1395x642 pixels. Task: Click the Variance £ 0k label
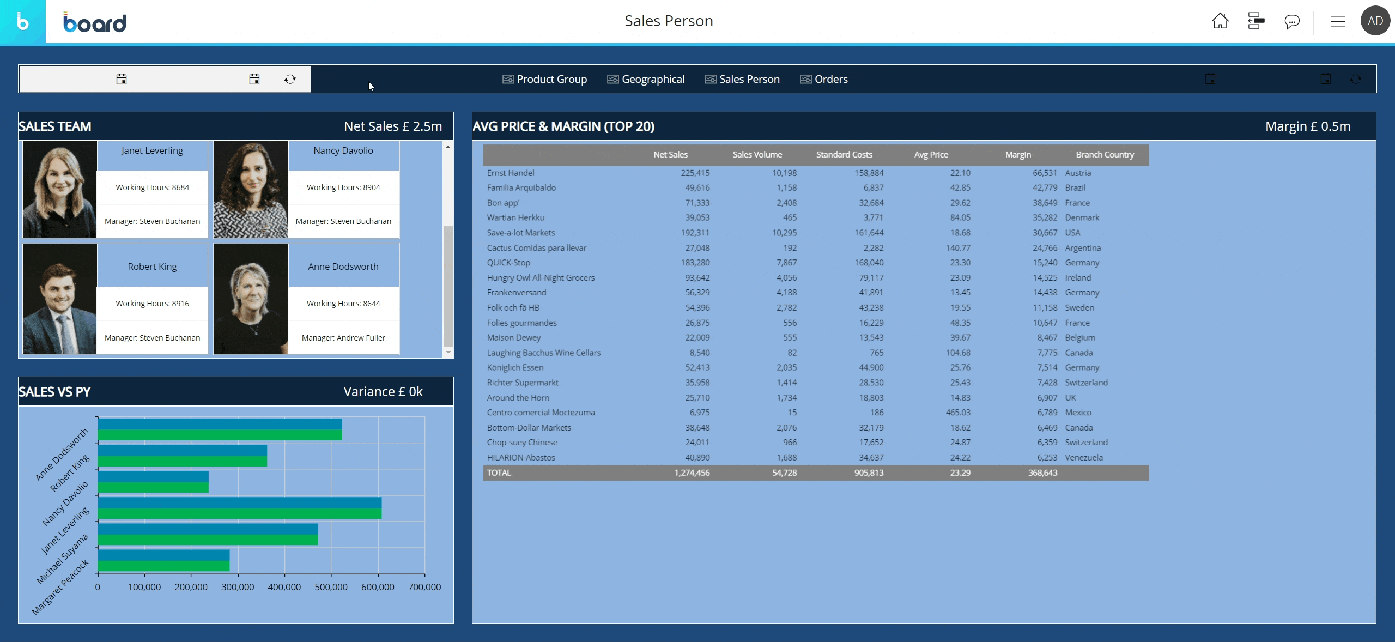383,392
